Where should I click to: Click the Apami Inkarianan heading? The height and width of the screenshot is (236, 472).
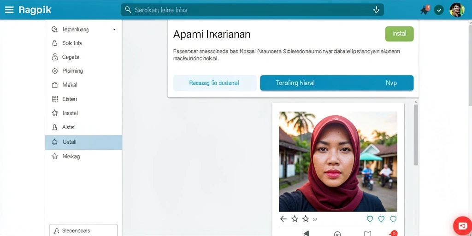coord(212,34)
